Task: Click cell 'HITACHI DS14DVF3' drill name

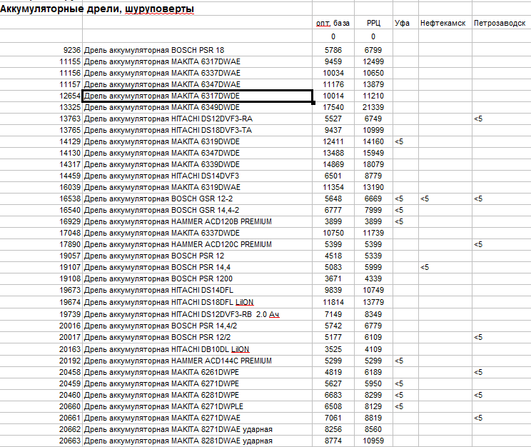Action: [197, 176]
